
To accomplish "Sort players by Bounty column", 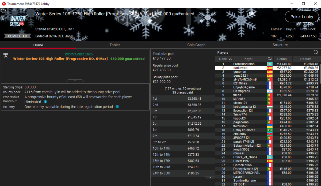I will pyautogui.click(x=282, y=59).
